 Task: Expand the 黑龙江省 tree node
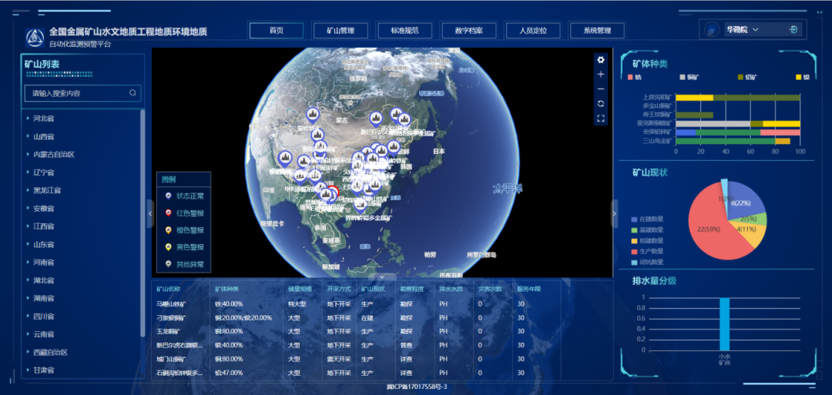pyautogui.click(x=28, y=190)
